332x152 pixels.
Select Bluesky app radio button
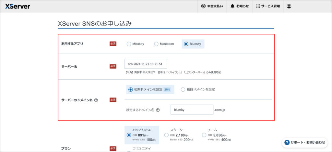(x=186, y=44)
